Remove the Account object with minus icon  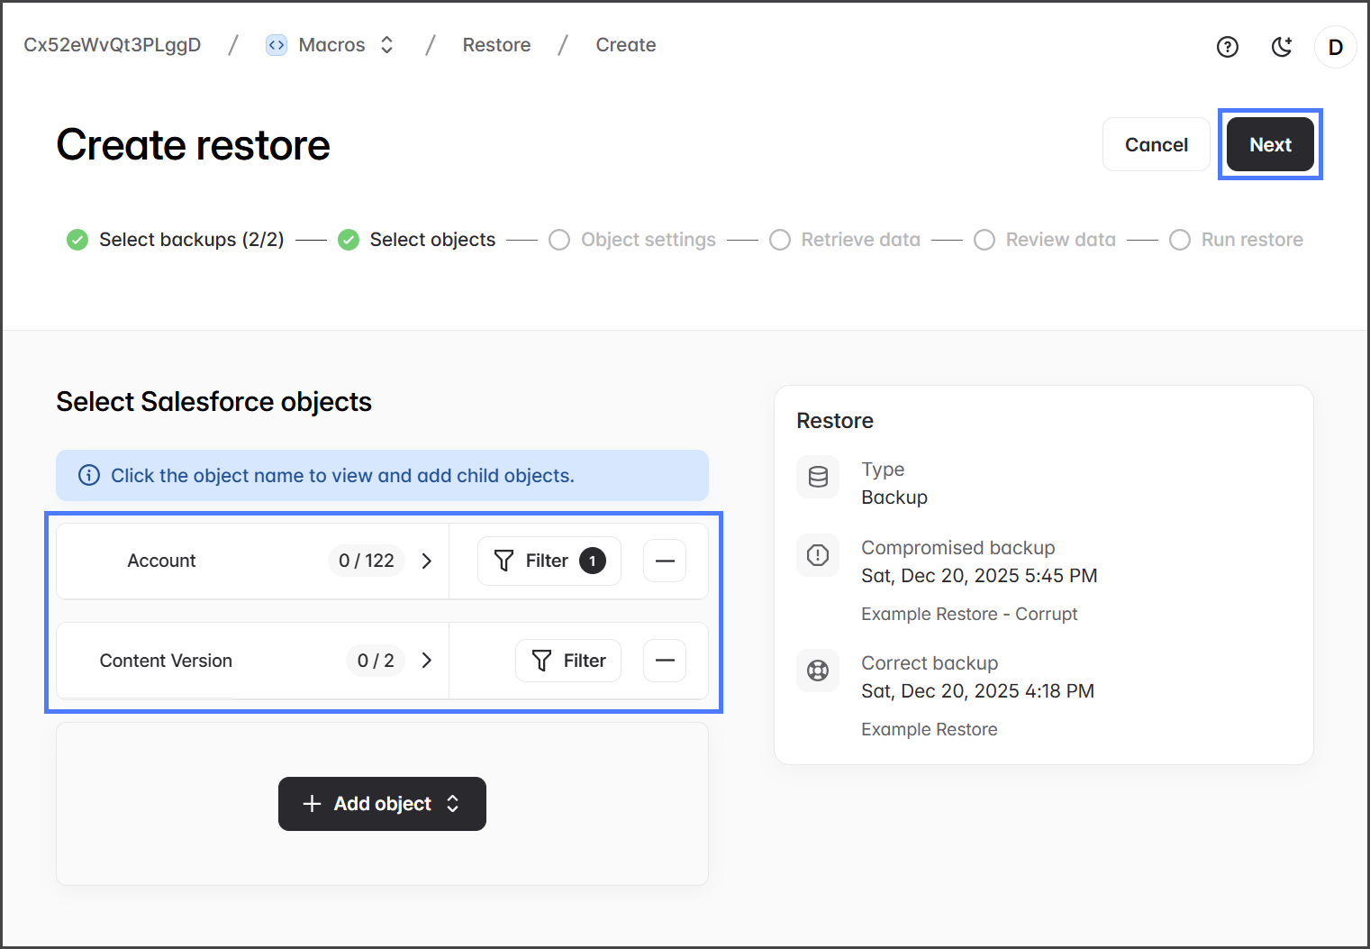pyautogui.click(x=665, y=561)
